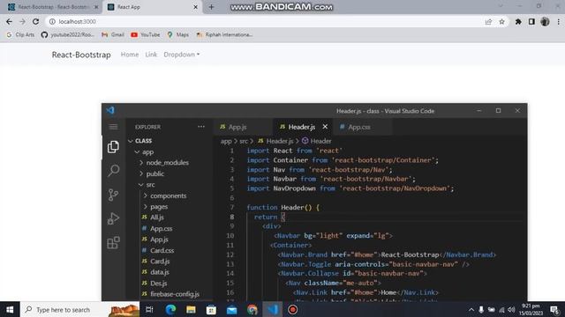Open the Gmail bookmark
565x317 pixels.
pyautogui.click(x=113, y=35)
